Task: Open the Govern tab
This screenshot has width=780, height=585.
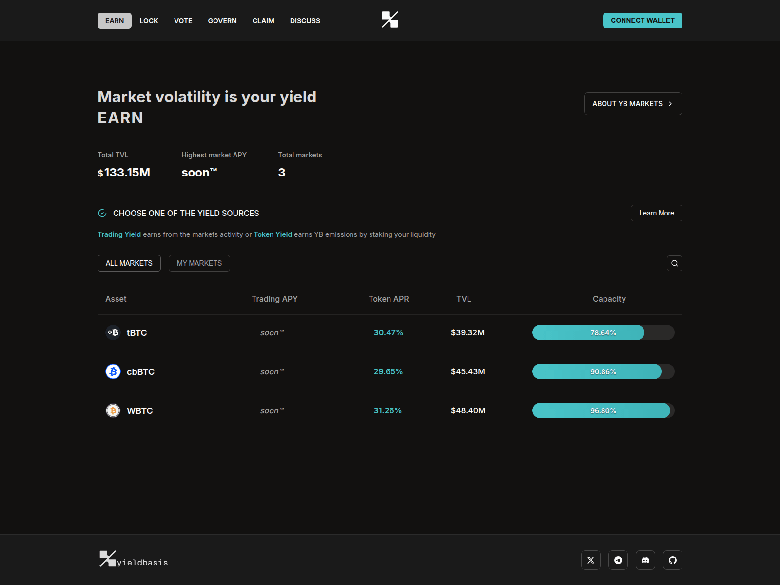Action: (x=222, y=21)
